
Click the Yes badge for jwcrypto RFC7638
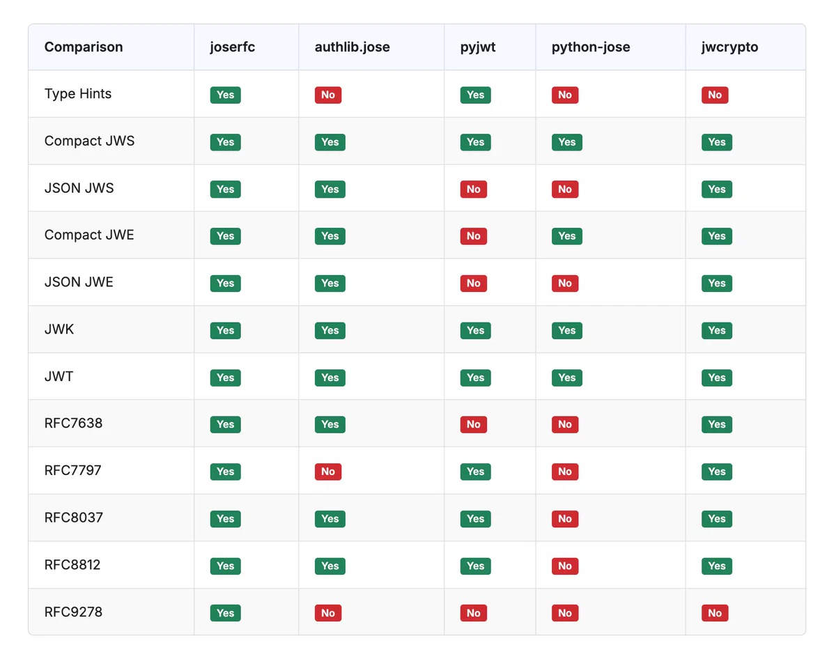(717, 424)
